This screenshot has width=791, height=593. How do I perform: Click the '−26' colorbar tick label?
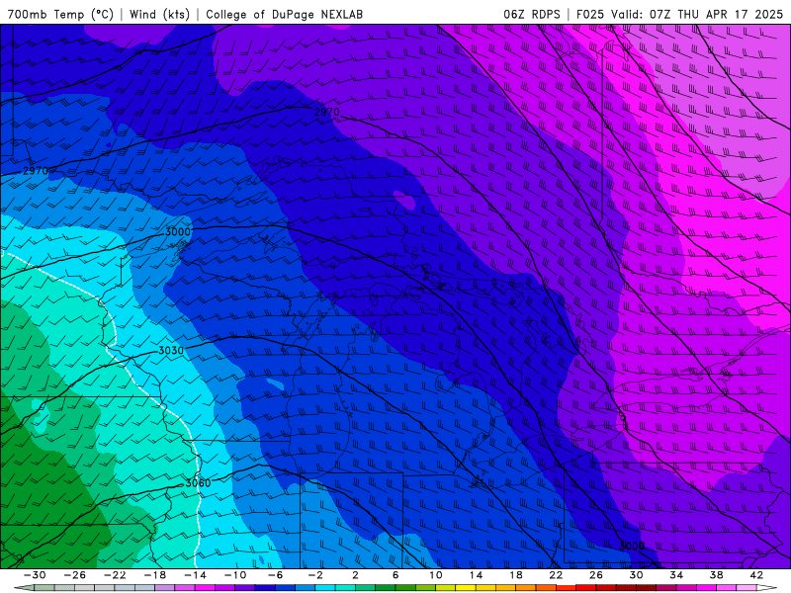pos(75,575)
